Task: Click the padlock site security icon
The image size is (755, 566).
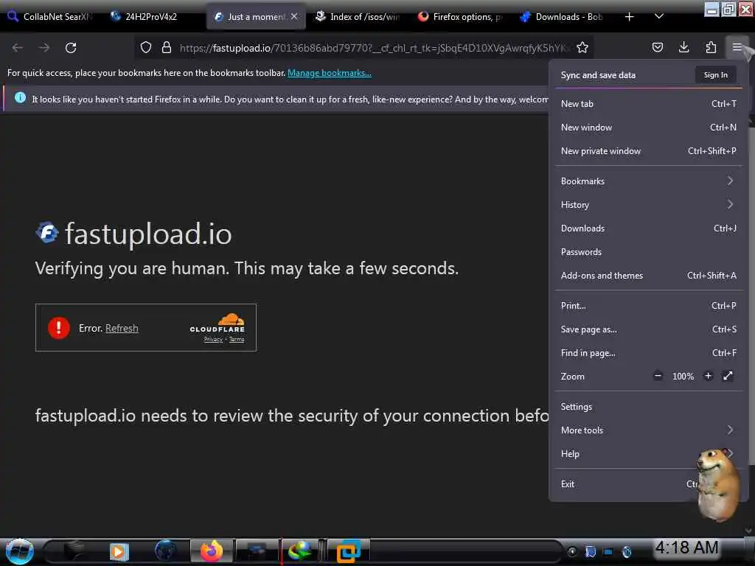Action: (x=167, y=48)
